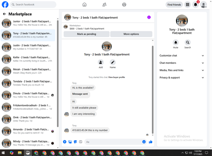212x156 pixels.
Task: Open the Junior conversation
Action: click(28, 23)
